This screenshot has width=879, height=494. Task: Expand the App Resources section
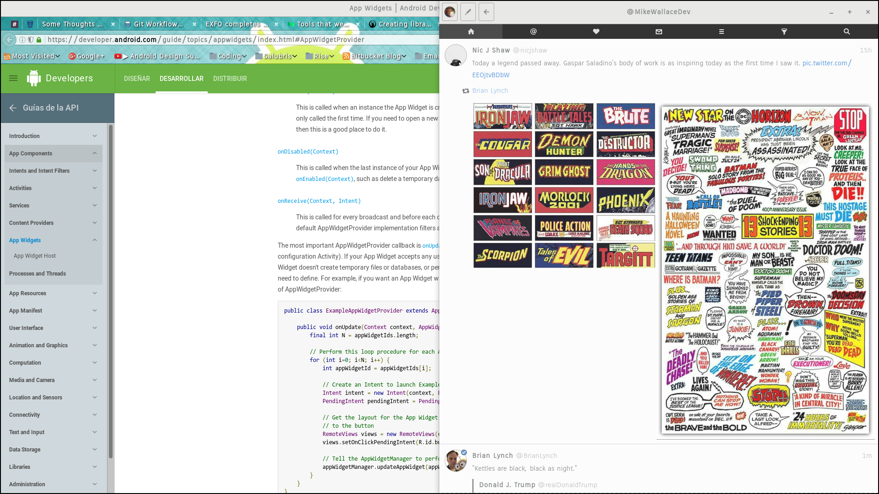click(95, 293)
